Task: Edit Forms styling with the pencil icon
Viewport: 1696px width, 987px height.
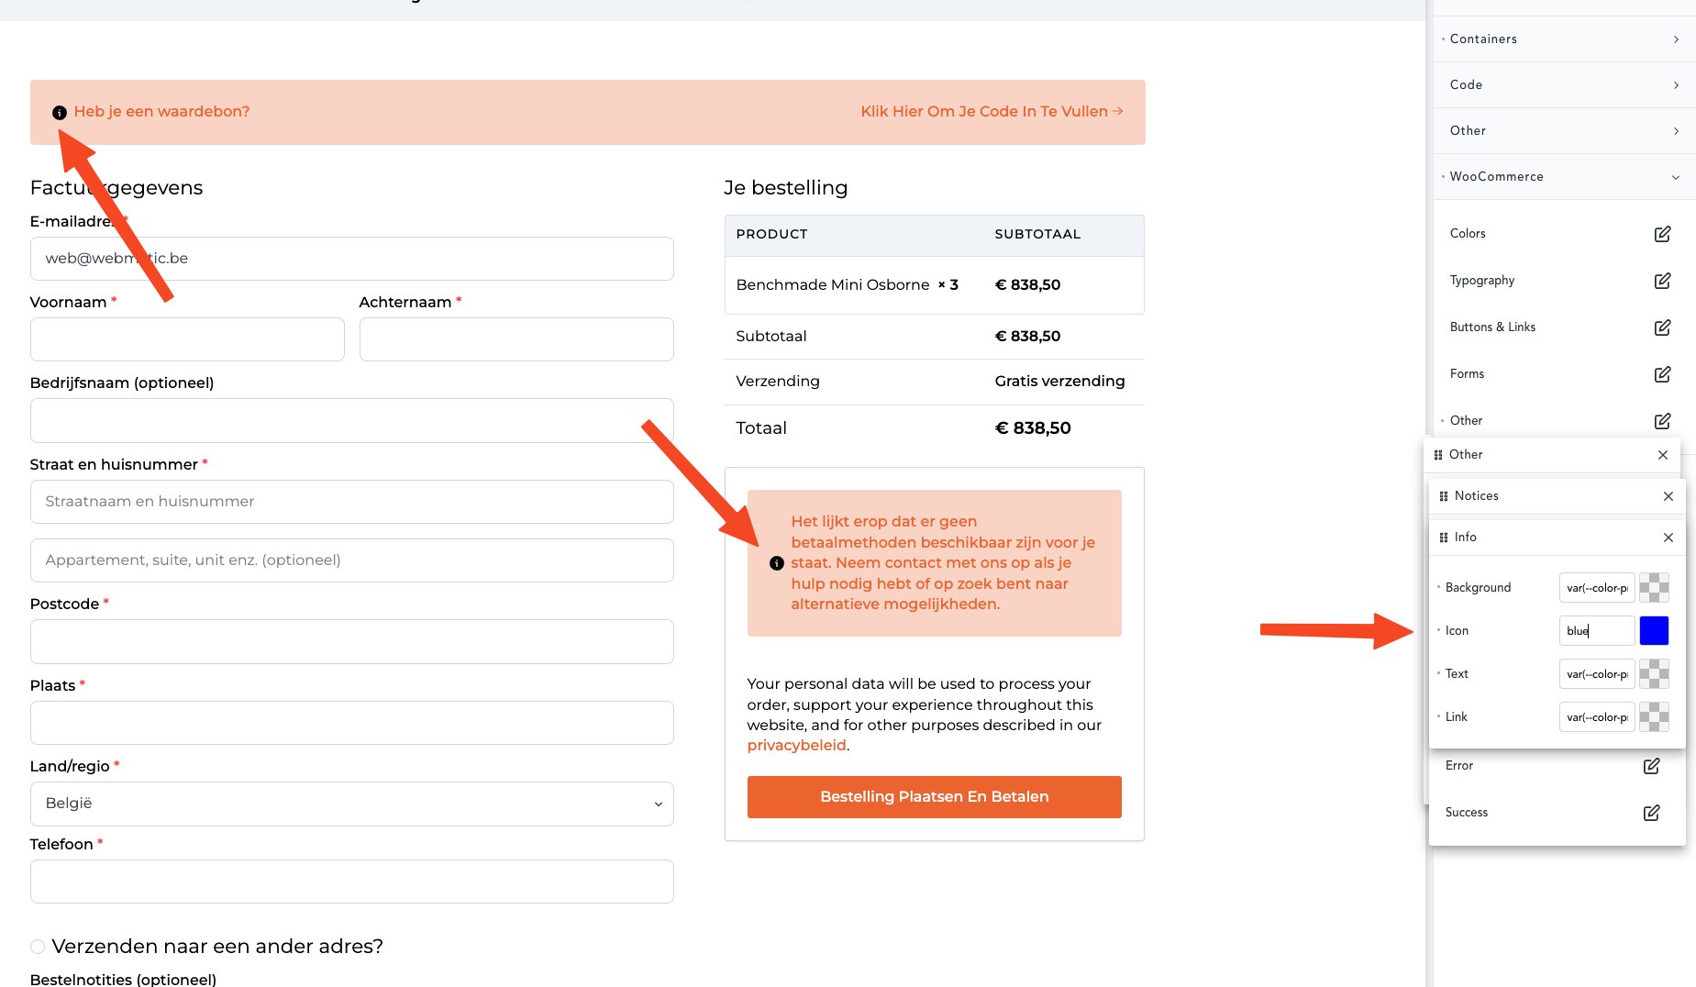Action: [1662, 374]
